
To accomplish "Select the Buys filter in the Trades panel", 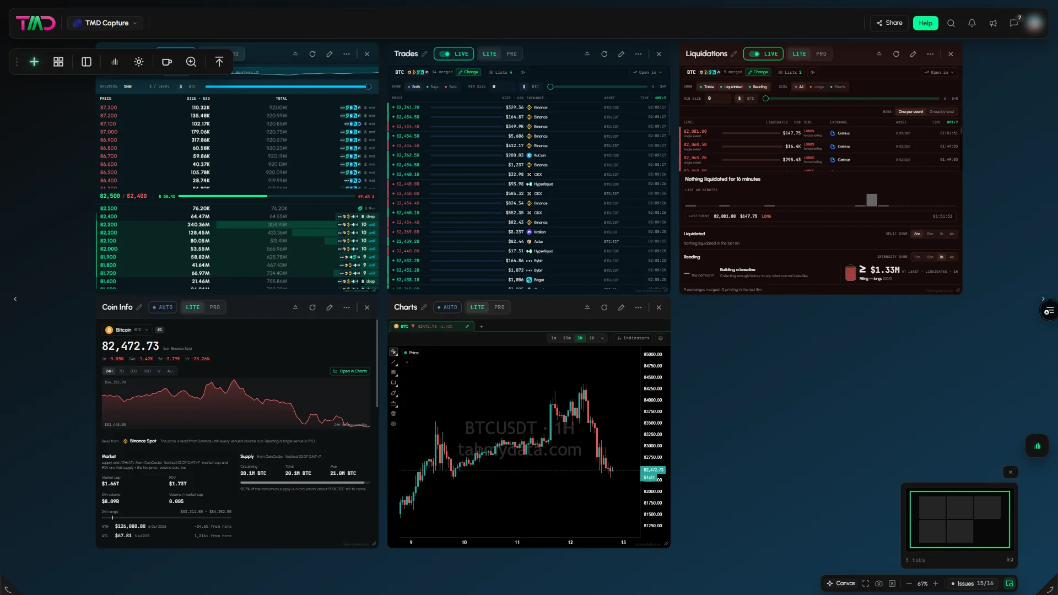I will pos(433,87).
